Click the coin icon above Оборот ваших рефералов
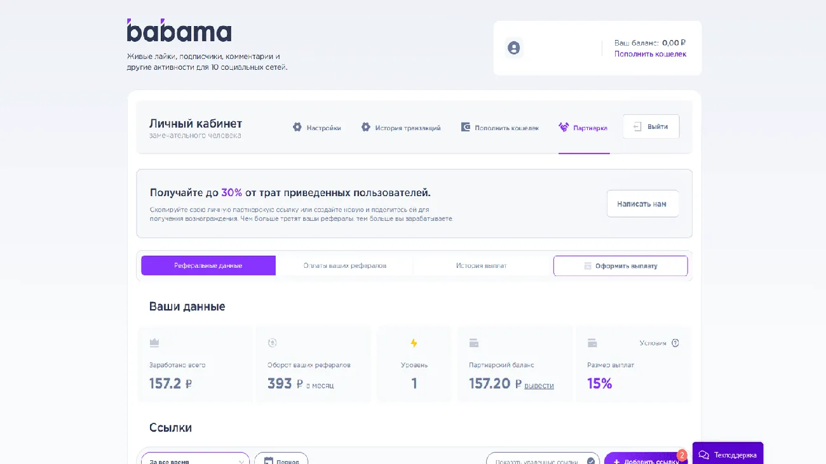The width and height of the screenshot is (826, 464). point(273,343)
